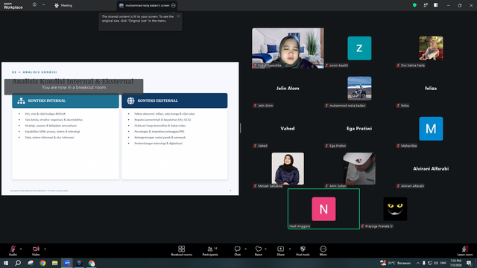The image size is (477, 268).
Task: Open File Explorer from taskbar
Action: click(x=54, y=263)
